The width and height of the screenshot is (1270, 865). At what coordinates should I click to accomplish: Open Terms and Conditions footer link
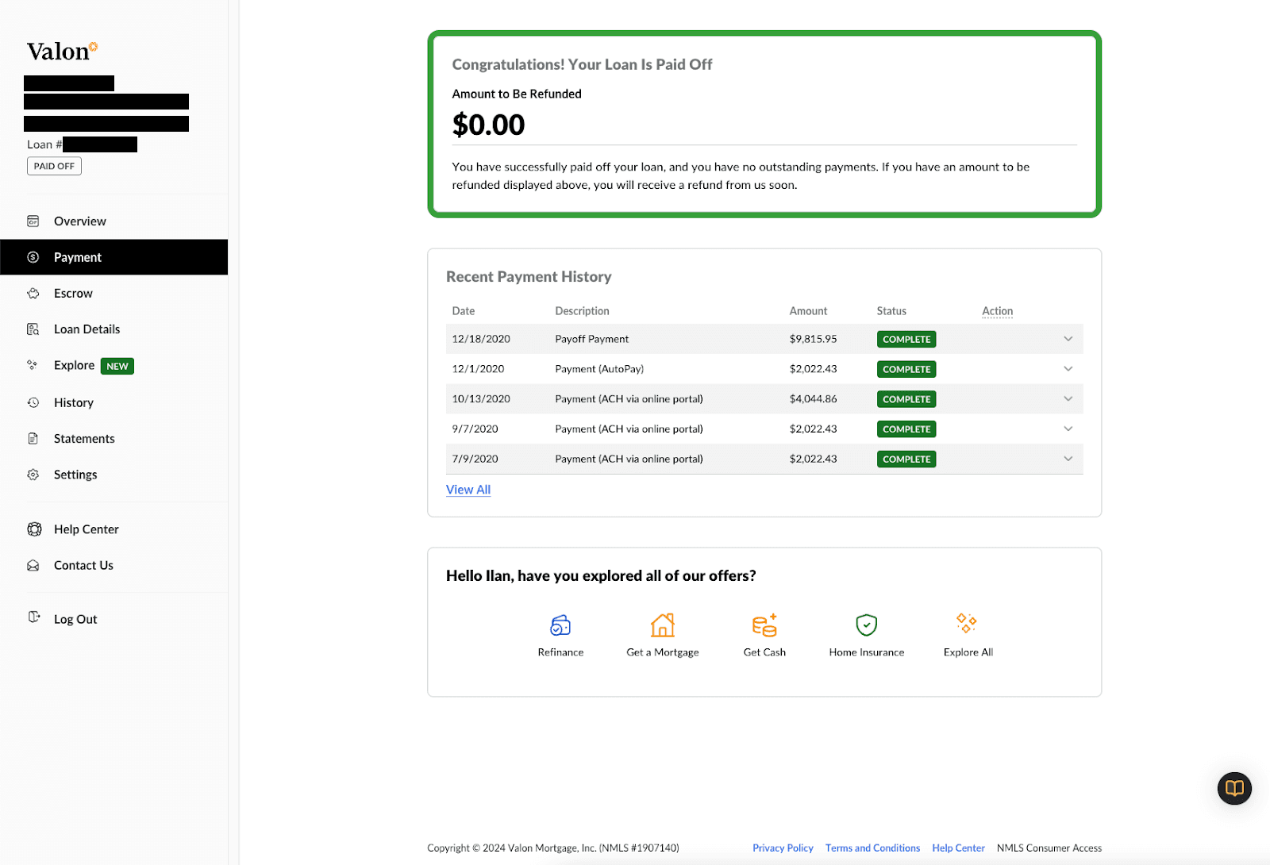click(872, 848)
